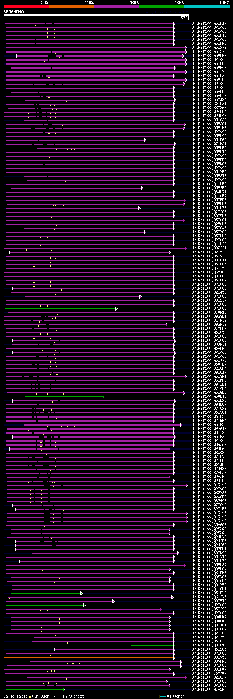Click hit label UniRef100_Q6F356

pos(209,268)
